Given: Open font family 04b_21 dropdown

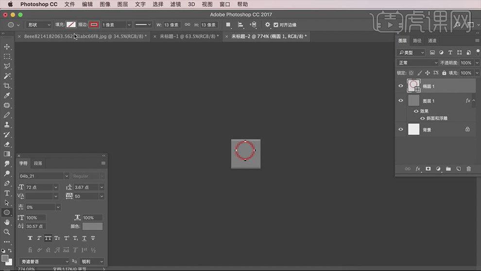Looking at the screenshot, I should pyautogui.click(x=67, y=176).
